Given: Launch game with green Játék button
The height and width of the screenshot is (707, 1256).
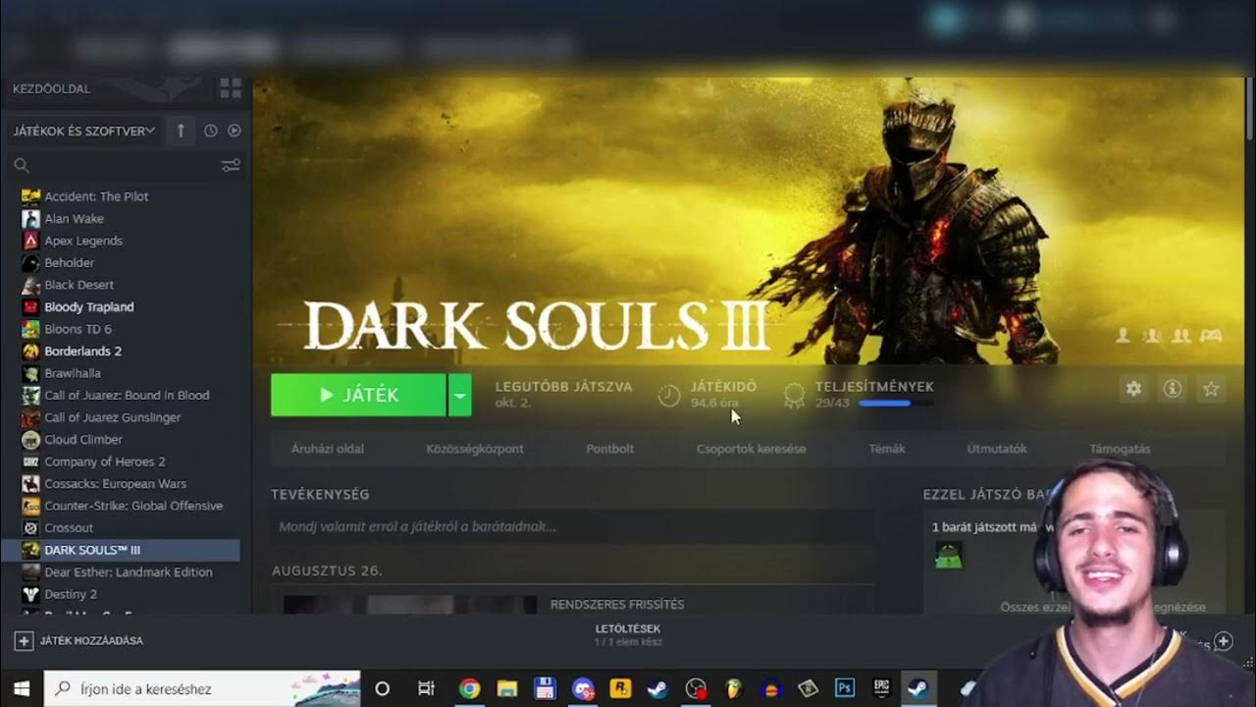Looking at the screenshot, I should point(359,395).
